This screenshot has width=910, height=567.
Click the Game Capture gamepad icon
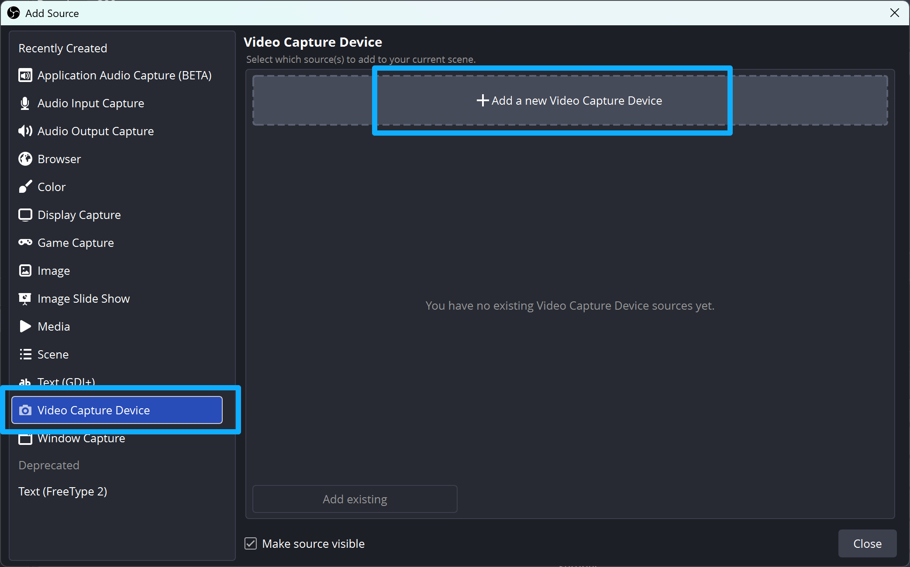(x=25, y=243)
